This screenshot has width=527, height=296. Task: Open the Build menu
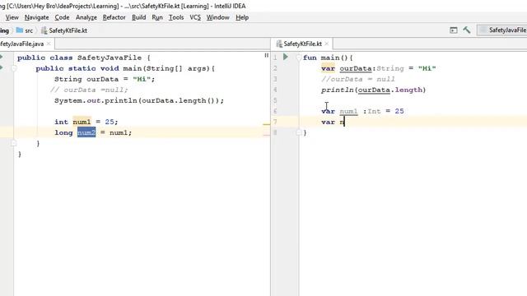click(x=139, y=17)
